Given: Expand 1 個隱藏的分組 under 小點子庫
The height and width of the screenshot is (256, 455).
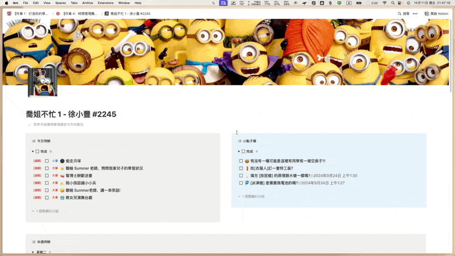Looking at the screenshot, I should click(251, 196).
